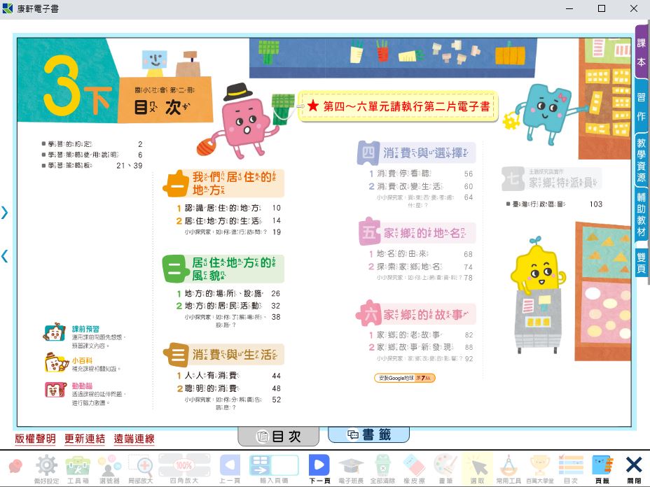650x487 pixels.
Task: Switch to the 教學資源 side tab
Action: point(642,160)
